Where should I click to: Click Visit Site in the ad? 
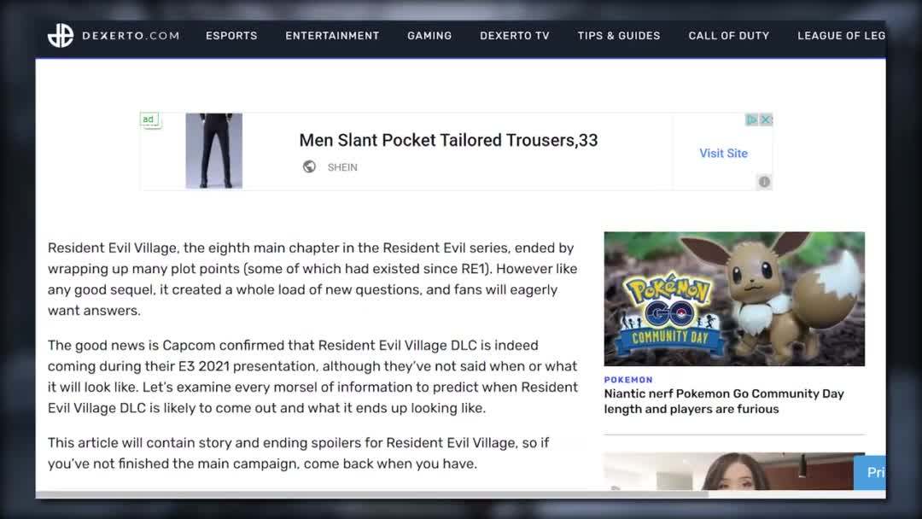tap(723, 154)
